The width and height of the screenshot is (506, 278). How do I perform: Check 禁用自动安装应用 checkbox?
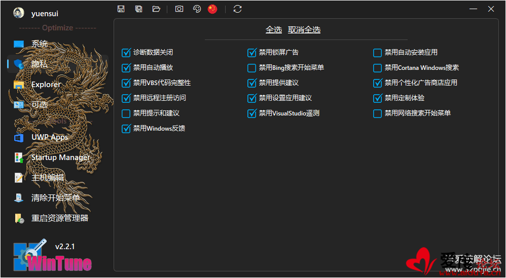pos(378,53)
